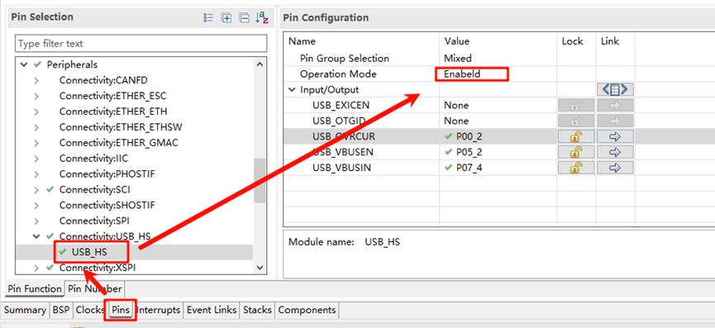Open the Components tab
The height and width of the screenshot is (328, 715).
coord(307,310)
